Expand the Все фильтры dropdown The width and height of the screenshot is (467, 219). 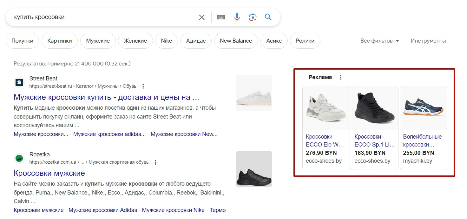tap(379, 41)
